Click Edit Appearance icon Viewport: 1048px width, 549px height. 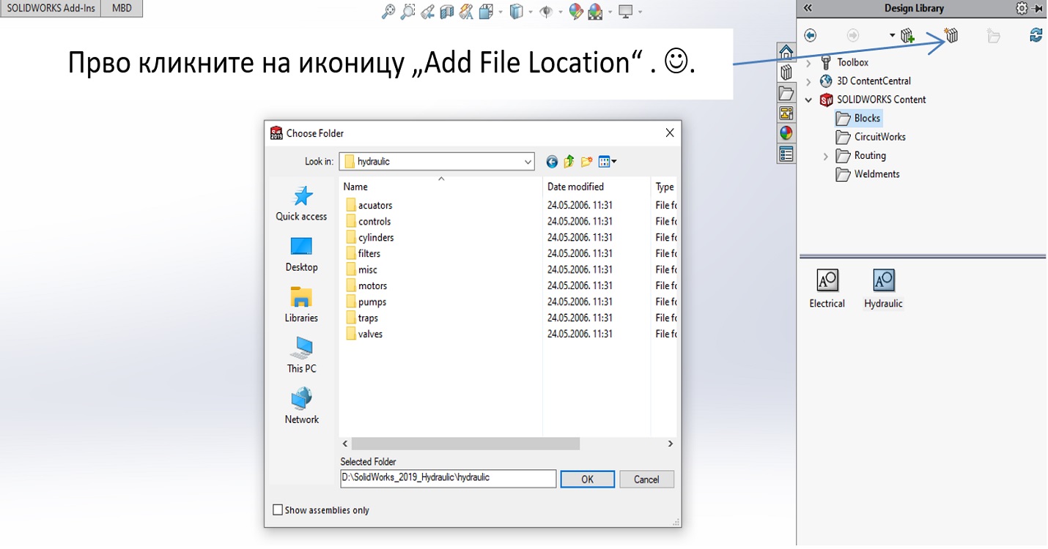click(x=576, y=12)
